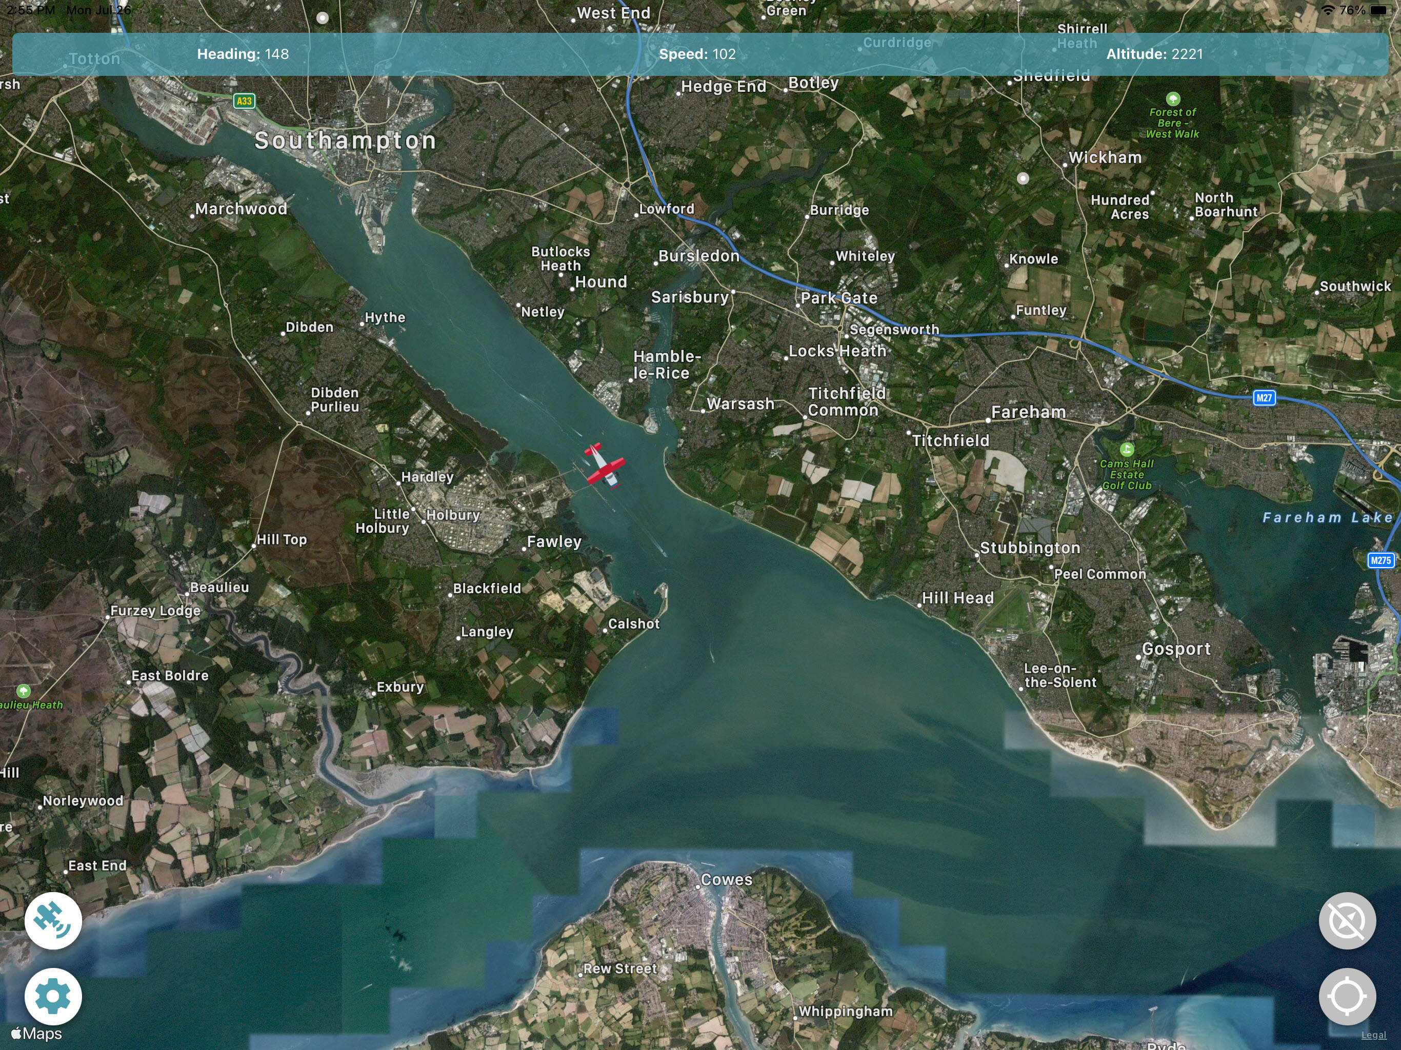Select the Blackfield label
The image size is (1401, 1050).
click(x=487, y=589)
